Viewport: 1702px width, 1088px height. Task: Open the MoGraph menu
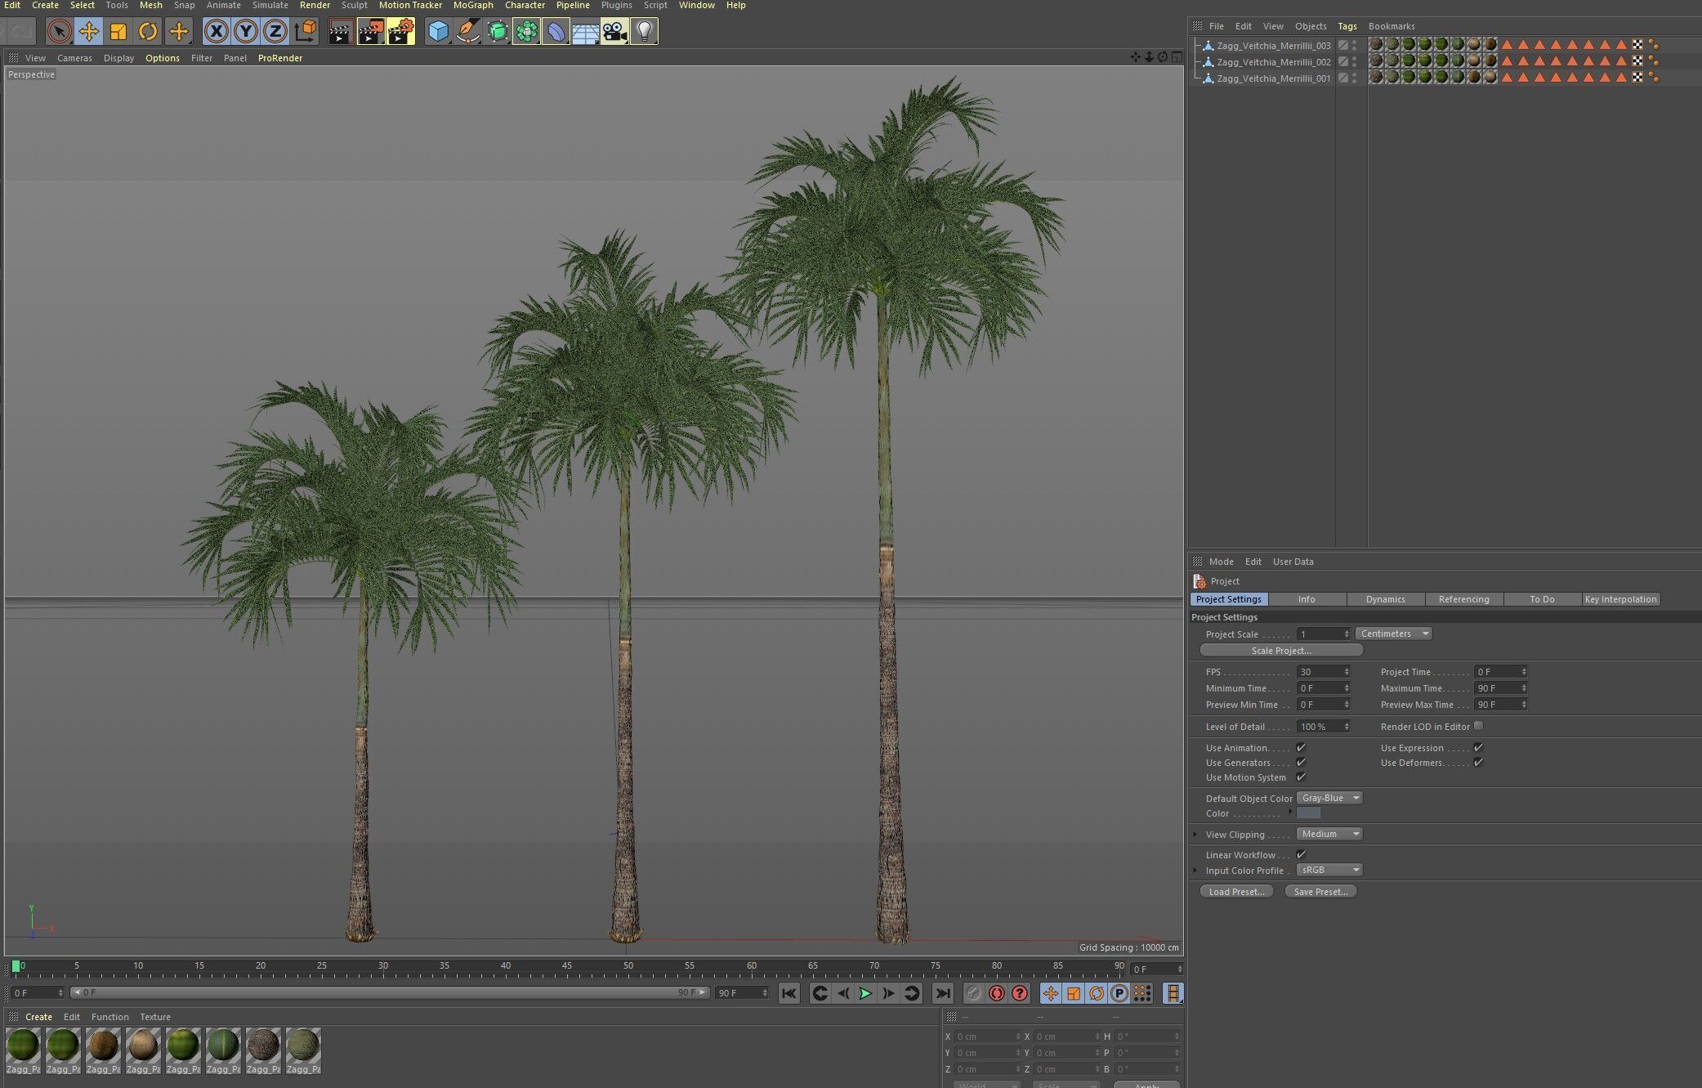coord(473,5)
